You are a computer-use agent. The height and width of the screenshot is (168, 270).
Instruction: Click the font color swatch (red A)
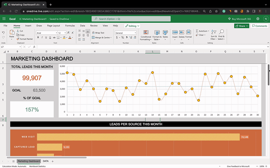click(71, 38)
